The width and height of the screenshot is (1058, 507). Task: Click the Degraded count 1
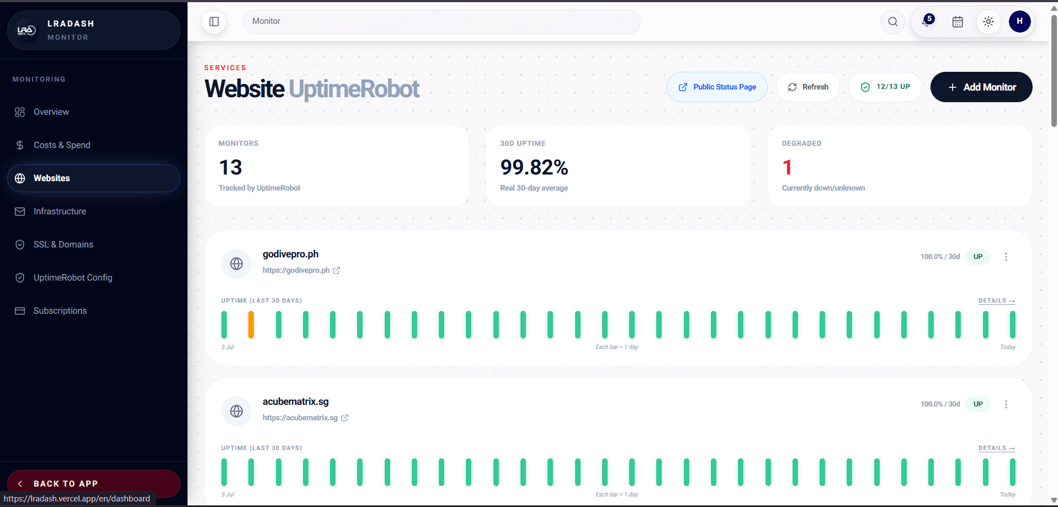788,167
